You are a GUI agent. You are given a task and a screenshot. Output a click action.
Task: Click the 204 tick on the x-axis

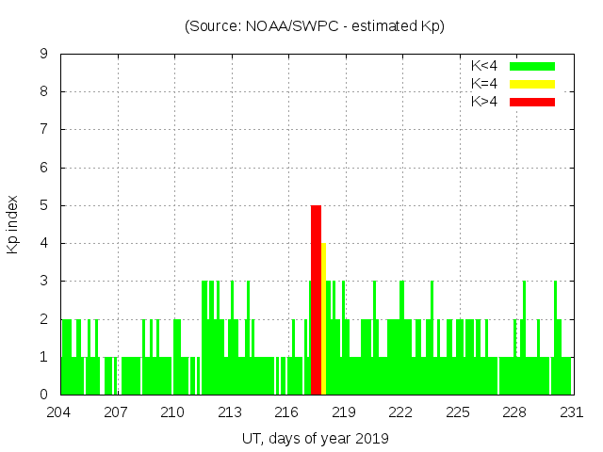click(59, 412)
